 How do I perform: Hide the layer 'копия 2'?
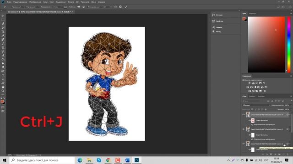244,144
